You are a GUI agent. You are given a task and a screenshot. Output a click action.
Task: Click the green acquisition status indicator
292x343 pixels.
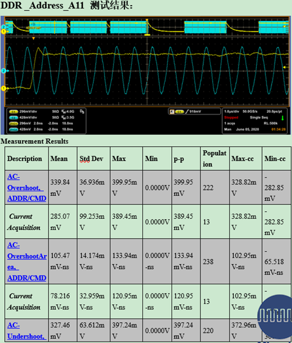pos(282,118)
